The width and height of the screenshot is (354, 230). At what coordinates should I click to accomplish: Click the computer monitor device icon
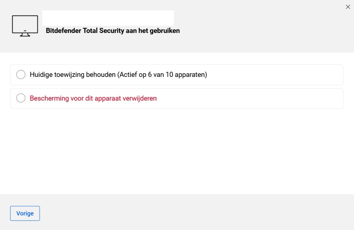click(x=25, y=25)
